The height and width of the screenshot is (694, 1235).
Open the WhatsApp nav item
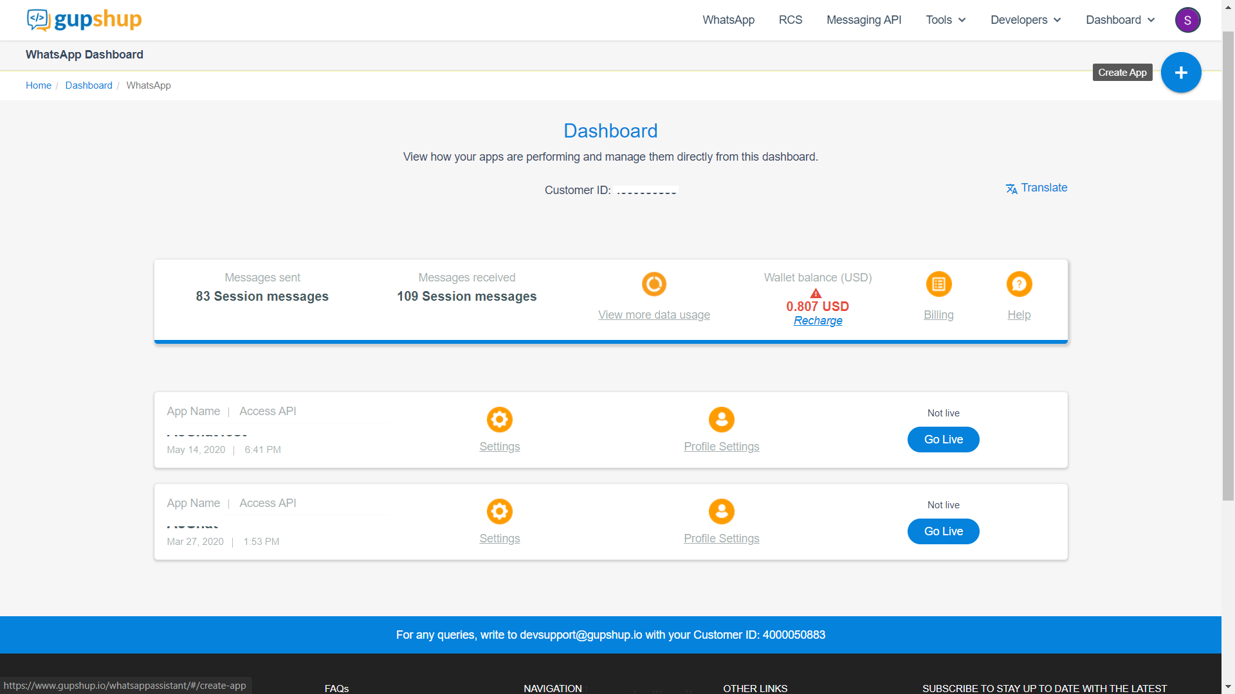[728, 20]
